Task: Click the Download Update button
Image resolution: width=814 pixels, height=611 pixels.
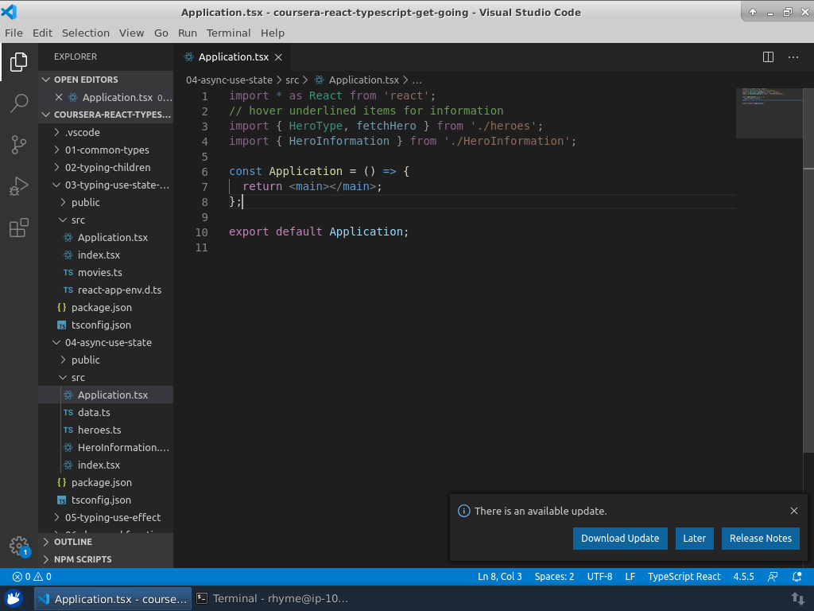Action: (620, 539)
